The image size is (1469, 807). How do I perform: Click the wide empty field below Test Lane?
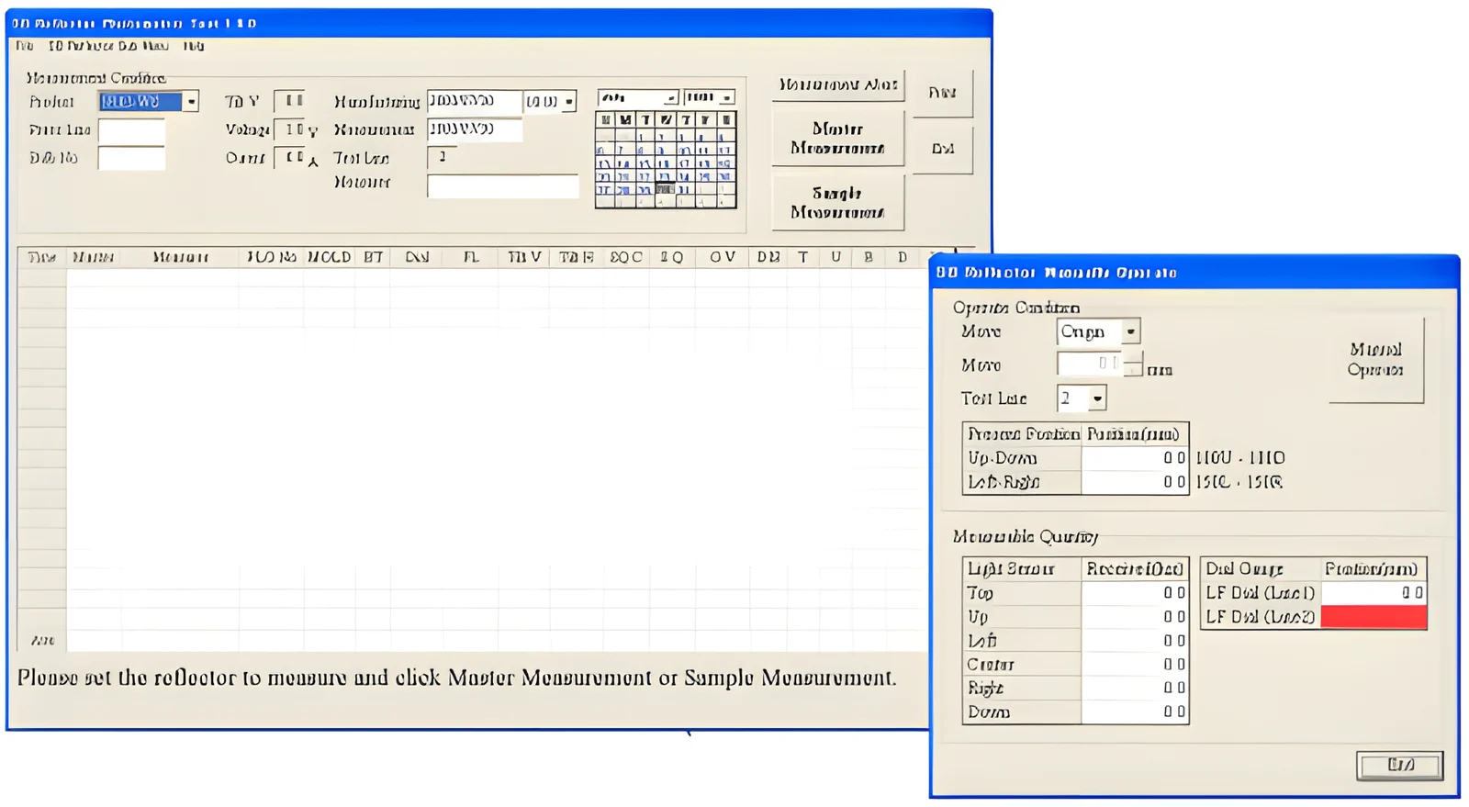(x=503, y=186)
